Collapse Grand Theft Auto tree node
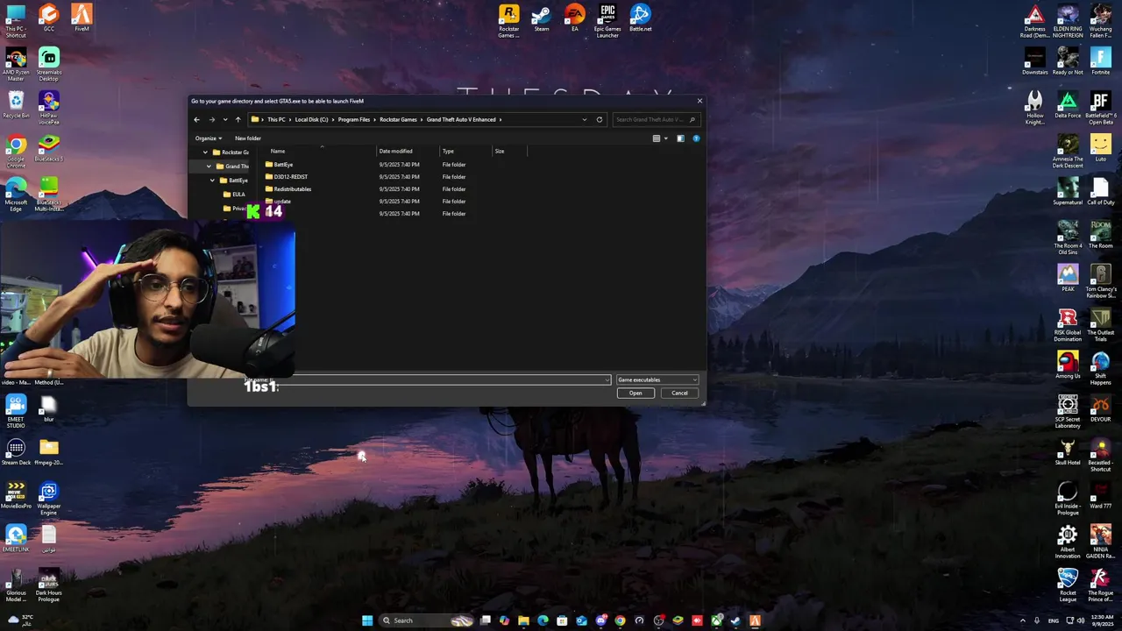The height and width of the screenshot is (631, 1122). tap(209, 167)
